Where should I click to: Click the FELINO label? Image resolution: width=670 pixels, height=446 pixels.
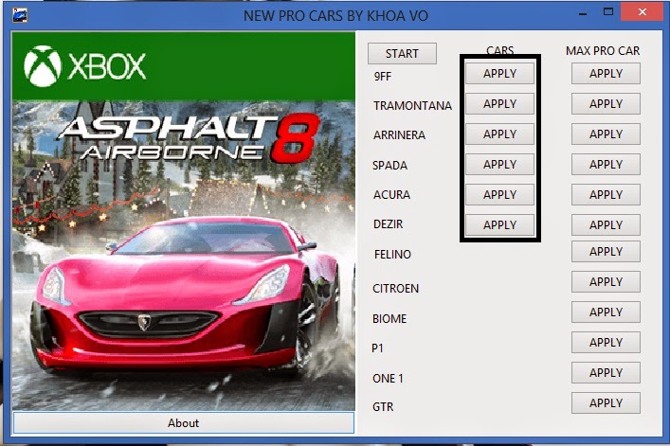coord(392,255)
